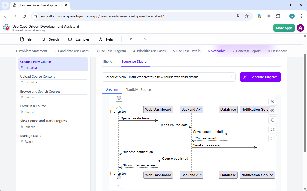
Task: Open the More Apps button
Action: [x=284, y=28]
